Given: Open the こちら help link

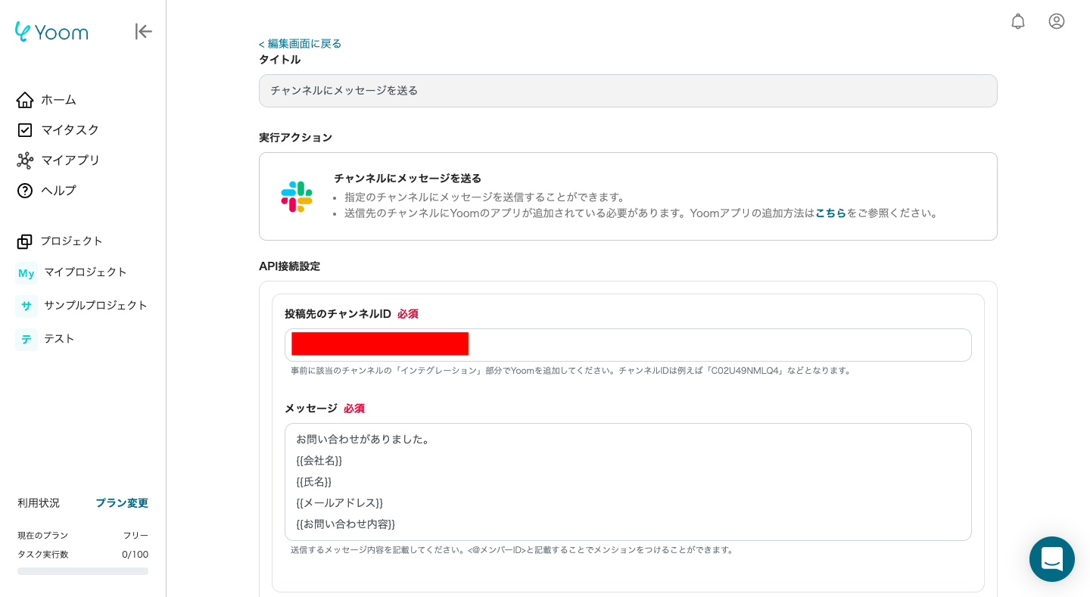Looking at the screenshot, I should pyautogui.click(x=830, y=213).
